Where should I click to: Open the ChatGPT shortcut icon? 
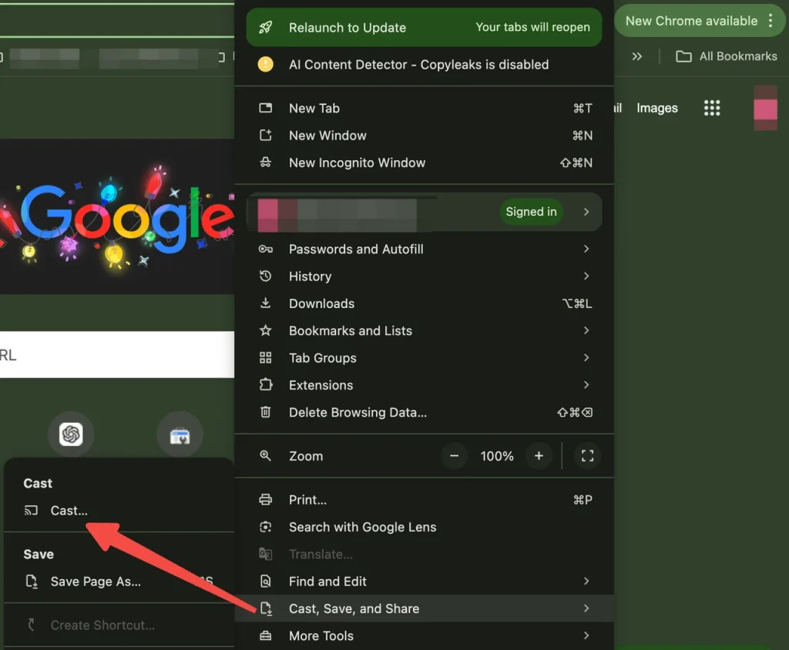pyautogui.click(x=71, y=435)
